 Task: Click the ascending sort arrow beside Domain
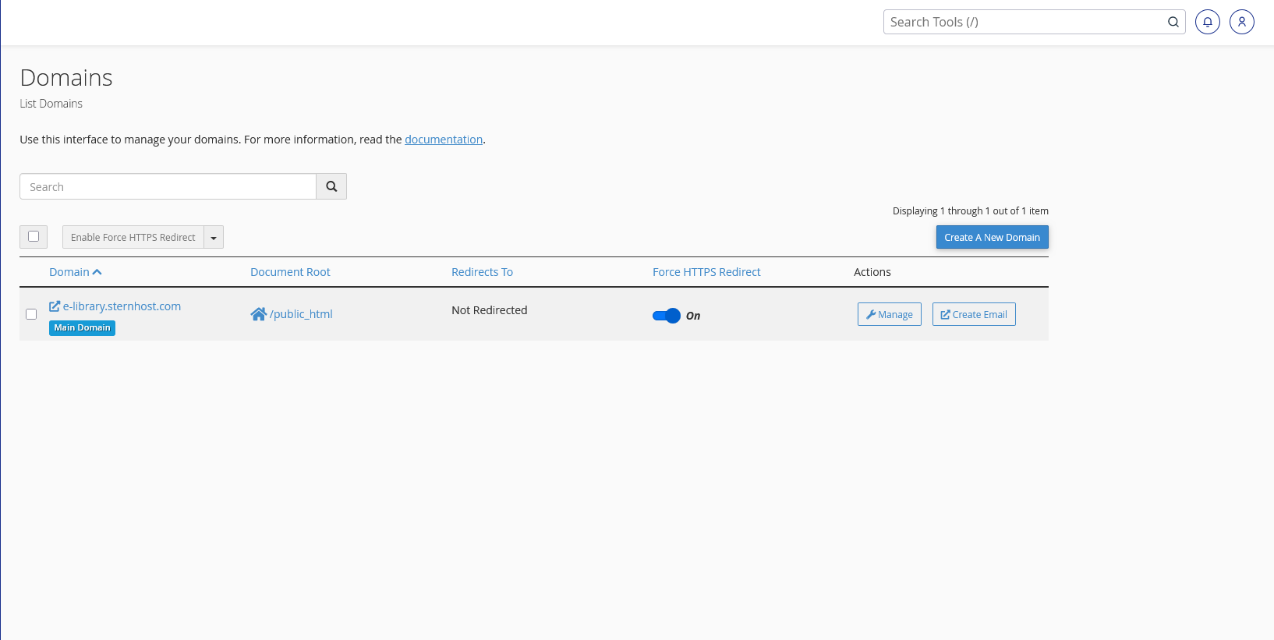97,272
